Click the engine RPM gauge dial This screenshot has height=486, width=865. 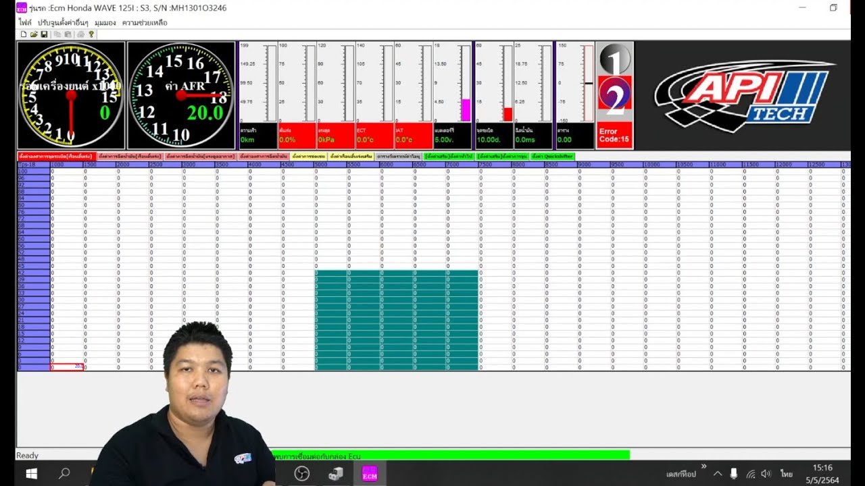pos(71,94)
